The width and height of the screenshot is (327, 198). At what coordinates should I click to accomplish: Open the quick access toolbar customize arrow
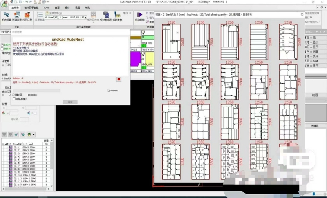coord(48,2)
